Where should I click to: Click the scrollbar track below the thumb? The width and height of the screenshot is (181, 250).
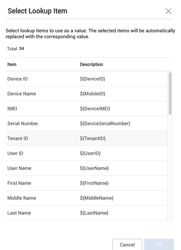coord(170,168)
